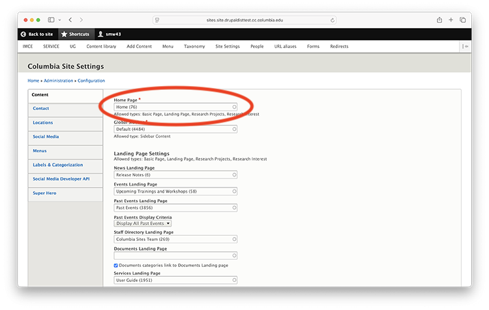This screenshot has height=310, width=489.
Task: Click the Release Notes field autocomplete circle
Action: 234,175
